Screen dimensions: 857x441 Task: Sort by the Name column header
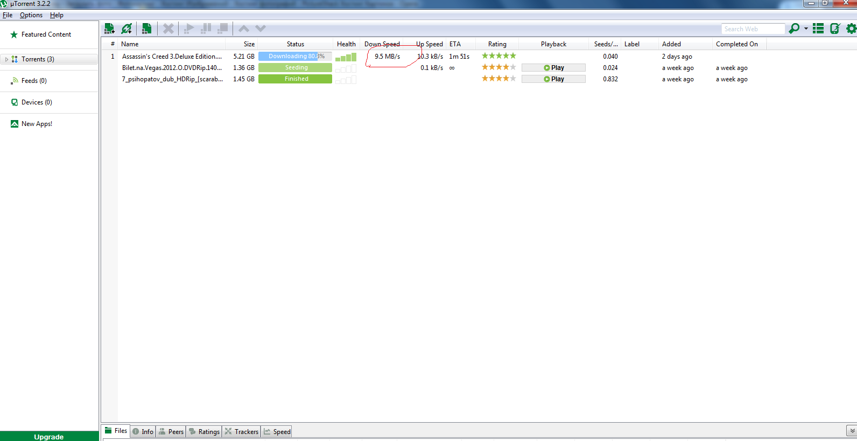[172, 44]
